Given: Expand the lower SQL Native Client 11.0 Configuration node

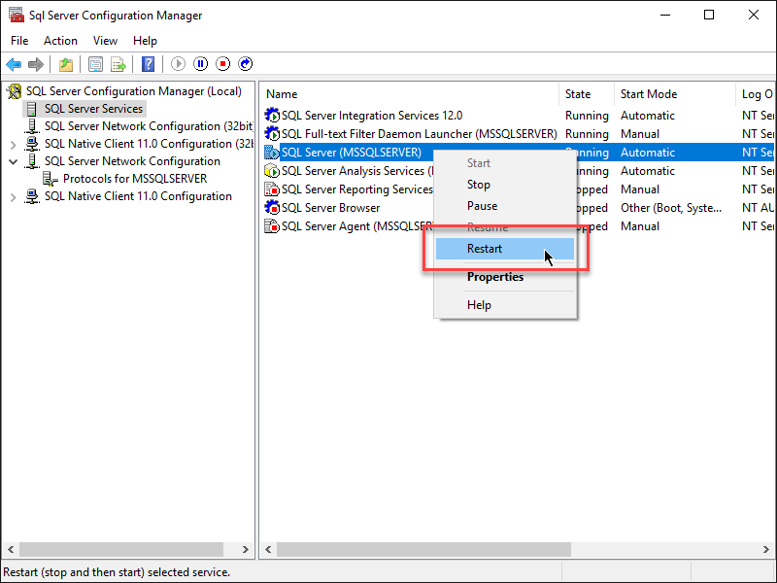Looking at the screenshot, I should pyautogui.click(x=14, y=197).
